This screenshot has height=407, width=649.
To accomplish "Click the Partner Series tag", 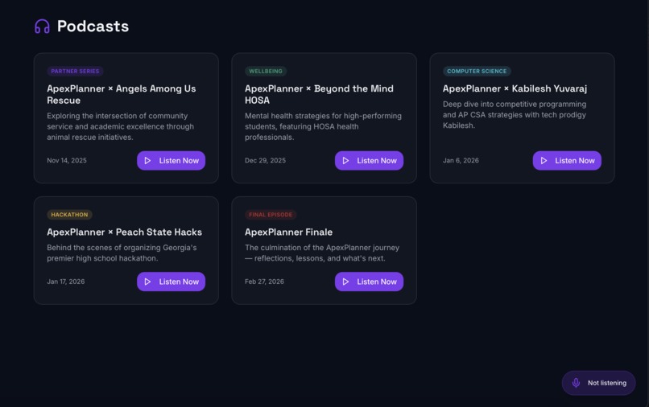I will click(75, 71).
